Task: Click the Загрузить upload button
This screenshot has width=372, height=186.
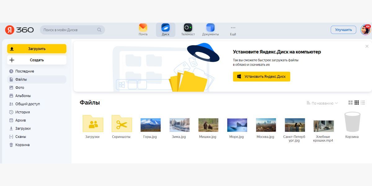Action: [37, 49]
